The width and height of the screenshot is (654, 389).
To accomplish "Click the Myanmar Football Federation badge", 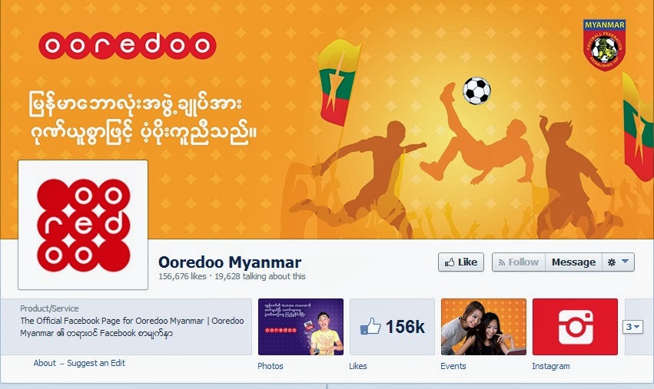I will click(x=604, y=45).
